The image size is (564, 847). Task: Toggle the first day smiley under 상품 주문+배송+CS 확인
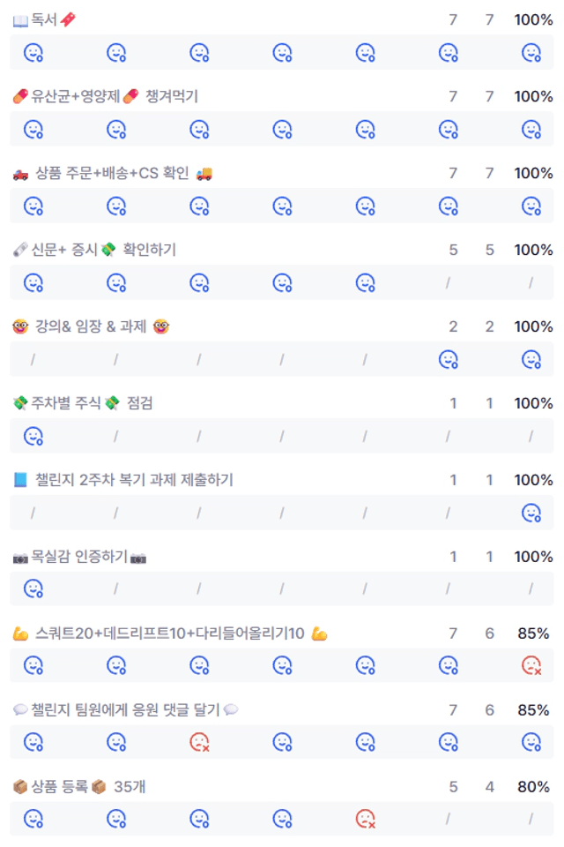(33, 206)
